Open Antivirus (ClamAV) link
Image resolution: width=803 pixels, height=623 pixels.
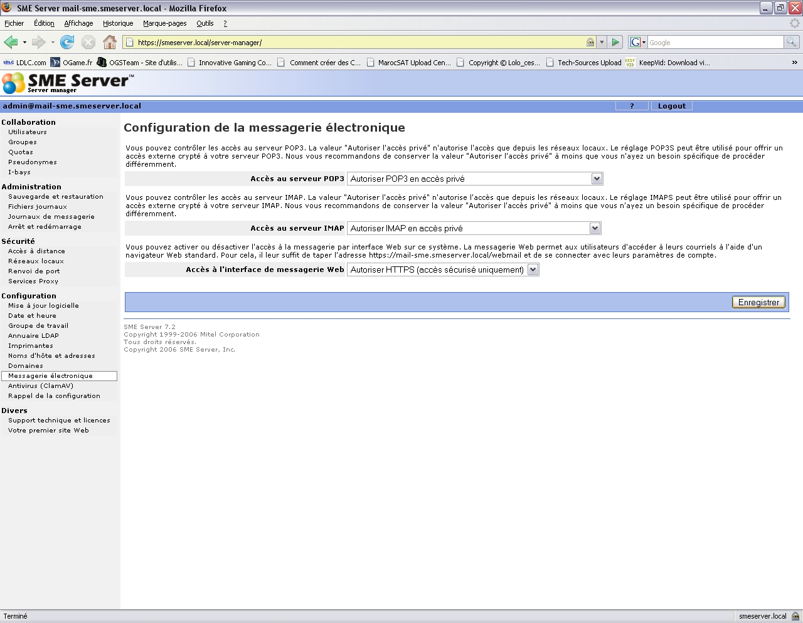coord(41,386)
